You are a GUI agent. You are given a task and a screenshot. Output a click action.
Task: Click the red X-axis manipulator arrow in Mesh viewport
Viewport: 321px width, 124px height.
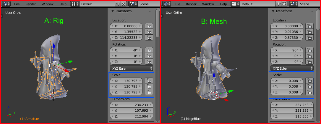pos(227,100)
